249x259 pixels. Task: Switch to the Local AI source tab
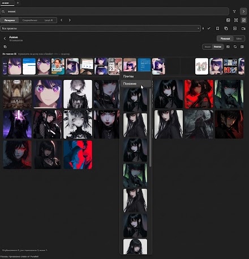[49, 20]
